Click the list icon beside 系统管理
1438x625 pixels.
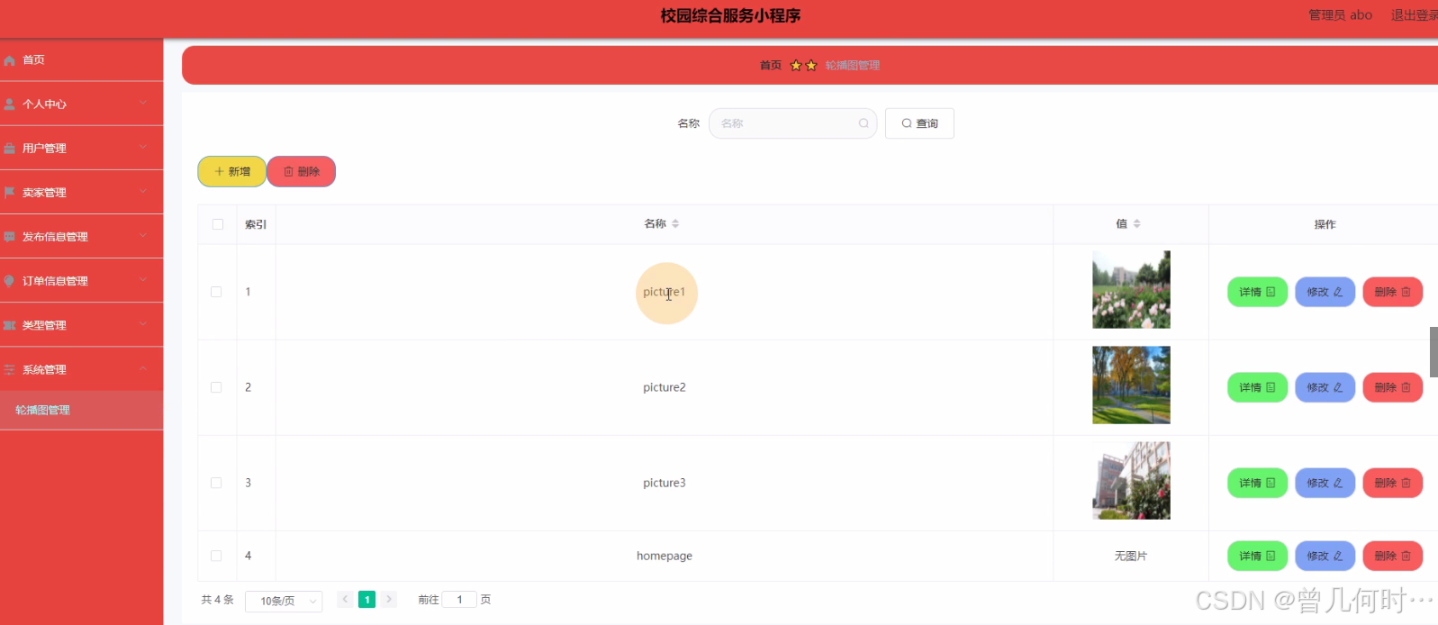click(9, 369)
